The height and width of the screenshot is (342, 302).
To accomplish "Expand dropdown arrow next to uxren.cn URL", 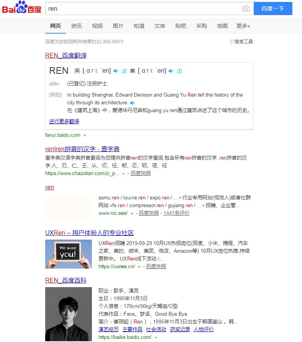I will 139,267.
